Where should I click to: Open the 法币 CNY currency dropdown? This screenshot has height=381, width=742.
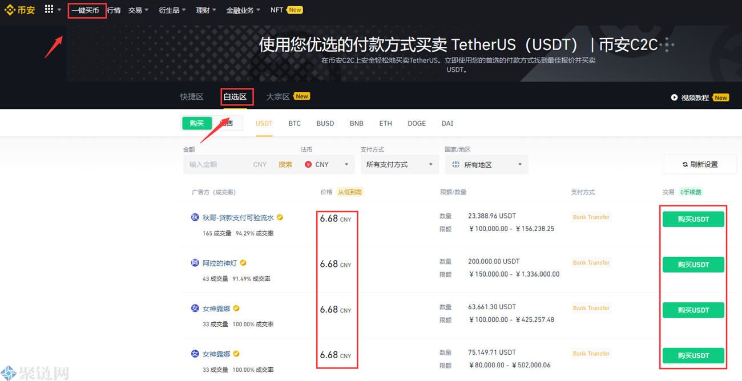coord(327,164)
